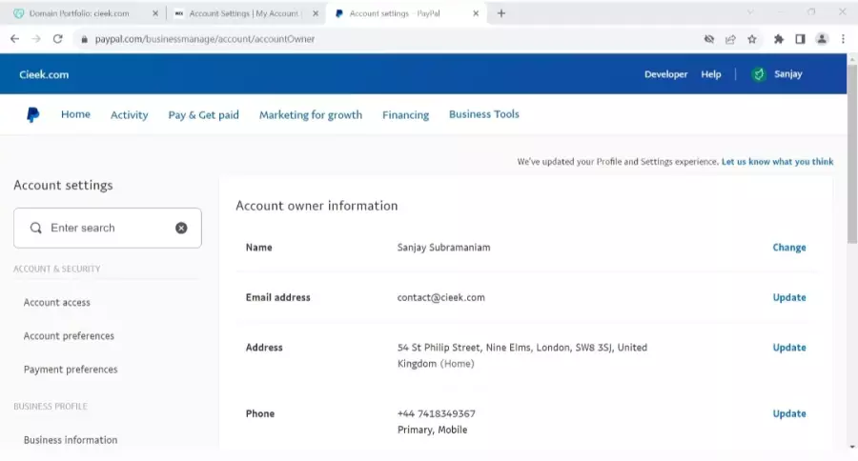858x461 pixels.
Task: Click the page vertical scrollbar
Action: [x=852, y=153]
